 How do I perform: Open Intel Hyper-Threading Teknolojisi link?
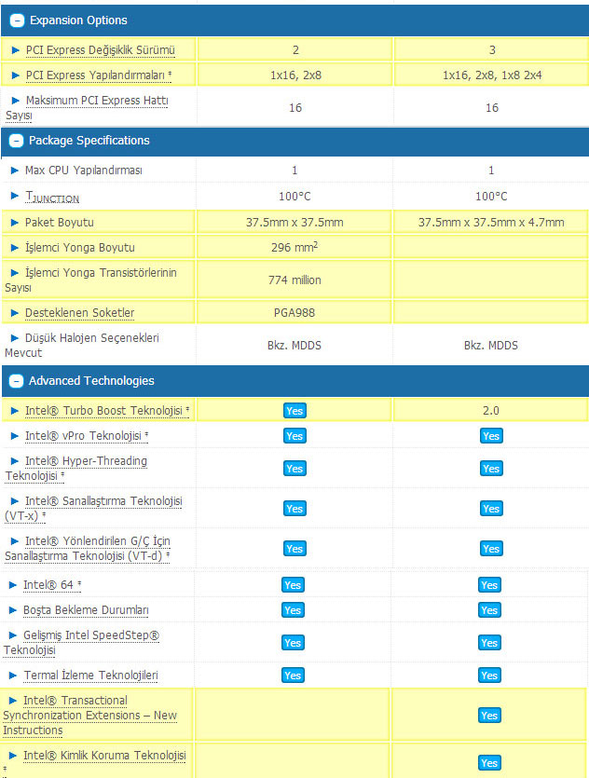tap(76, 469)
